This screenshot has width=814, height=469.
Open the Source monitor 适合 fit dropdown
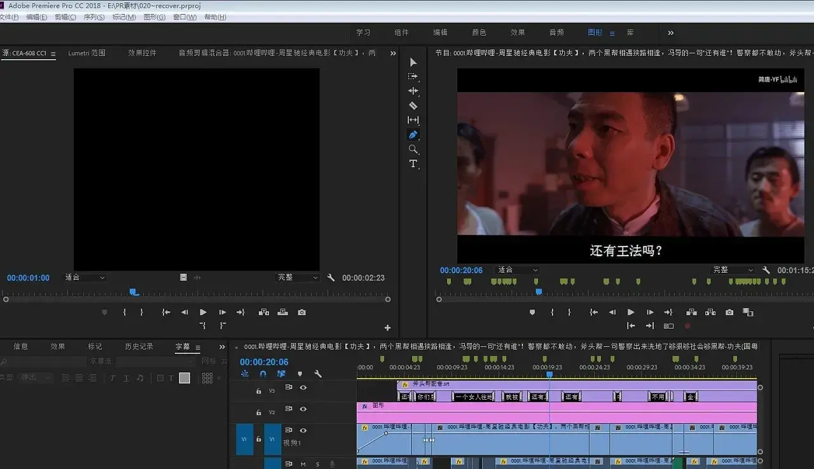pyautogui.click(x=83, y=277)
